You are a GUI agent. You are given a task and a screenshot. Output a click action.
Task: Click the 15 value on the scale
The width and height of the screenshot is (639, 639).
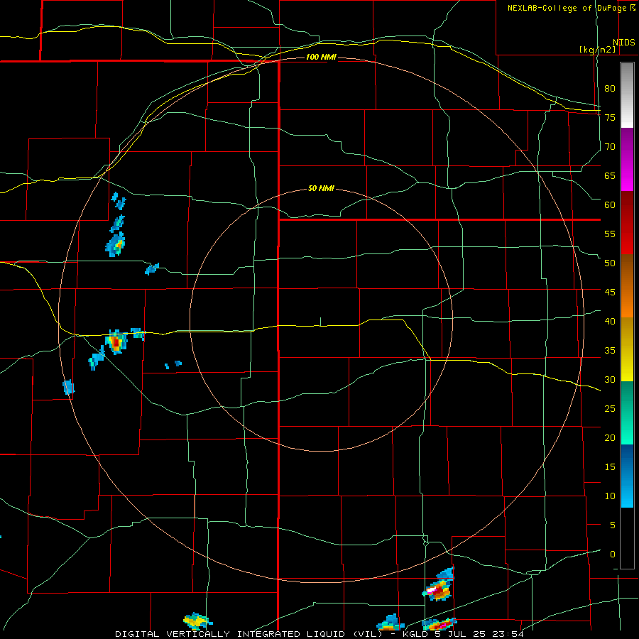coord(610,466)
